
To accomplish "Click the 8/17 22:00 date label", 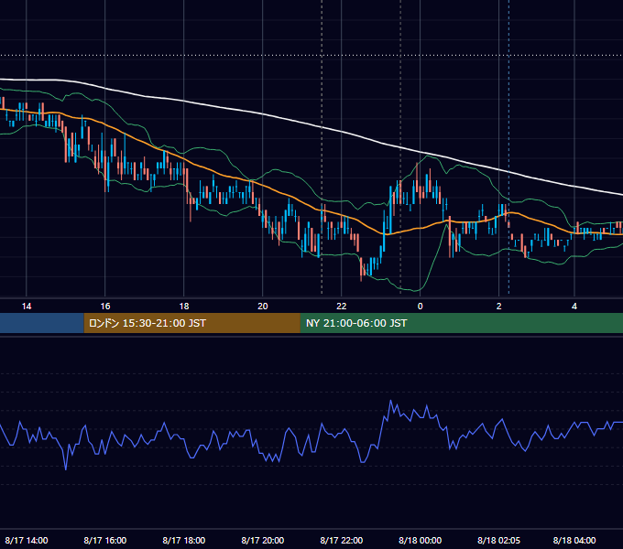I will click(x=342, y=540).
